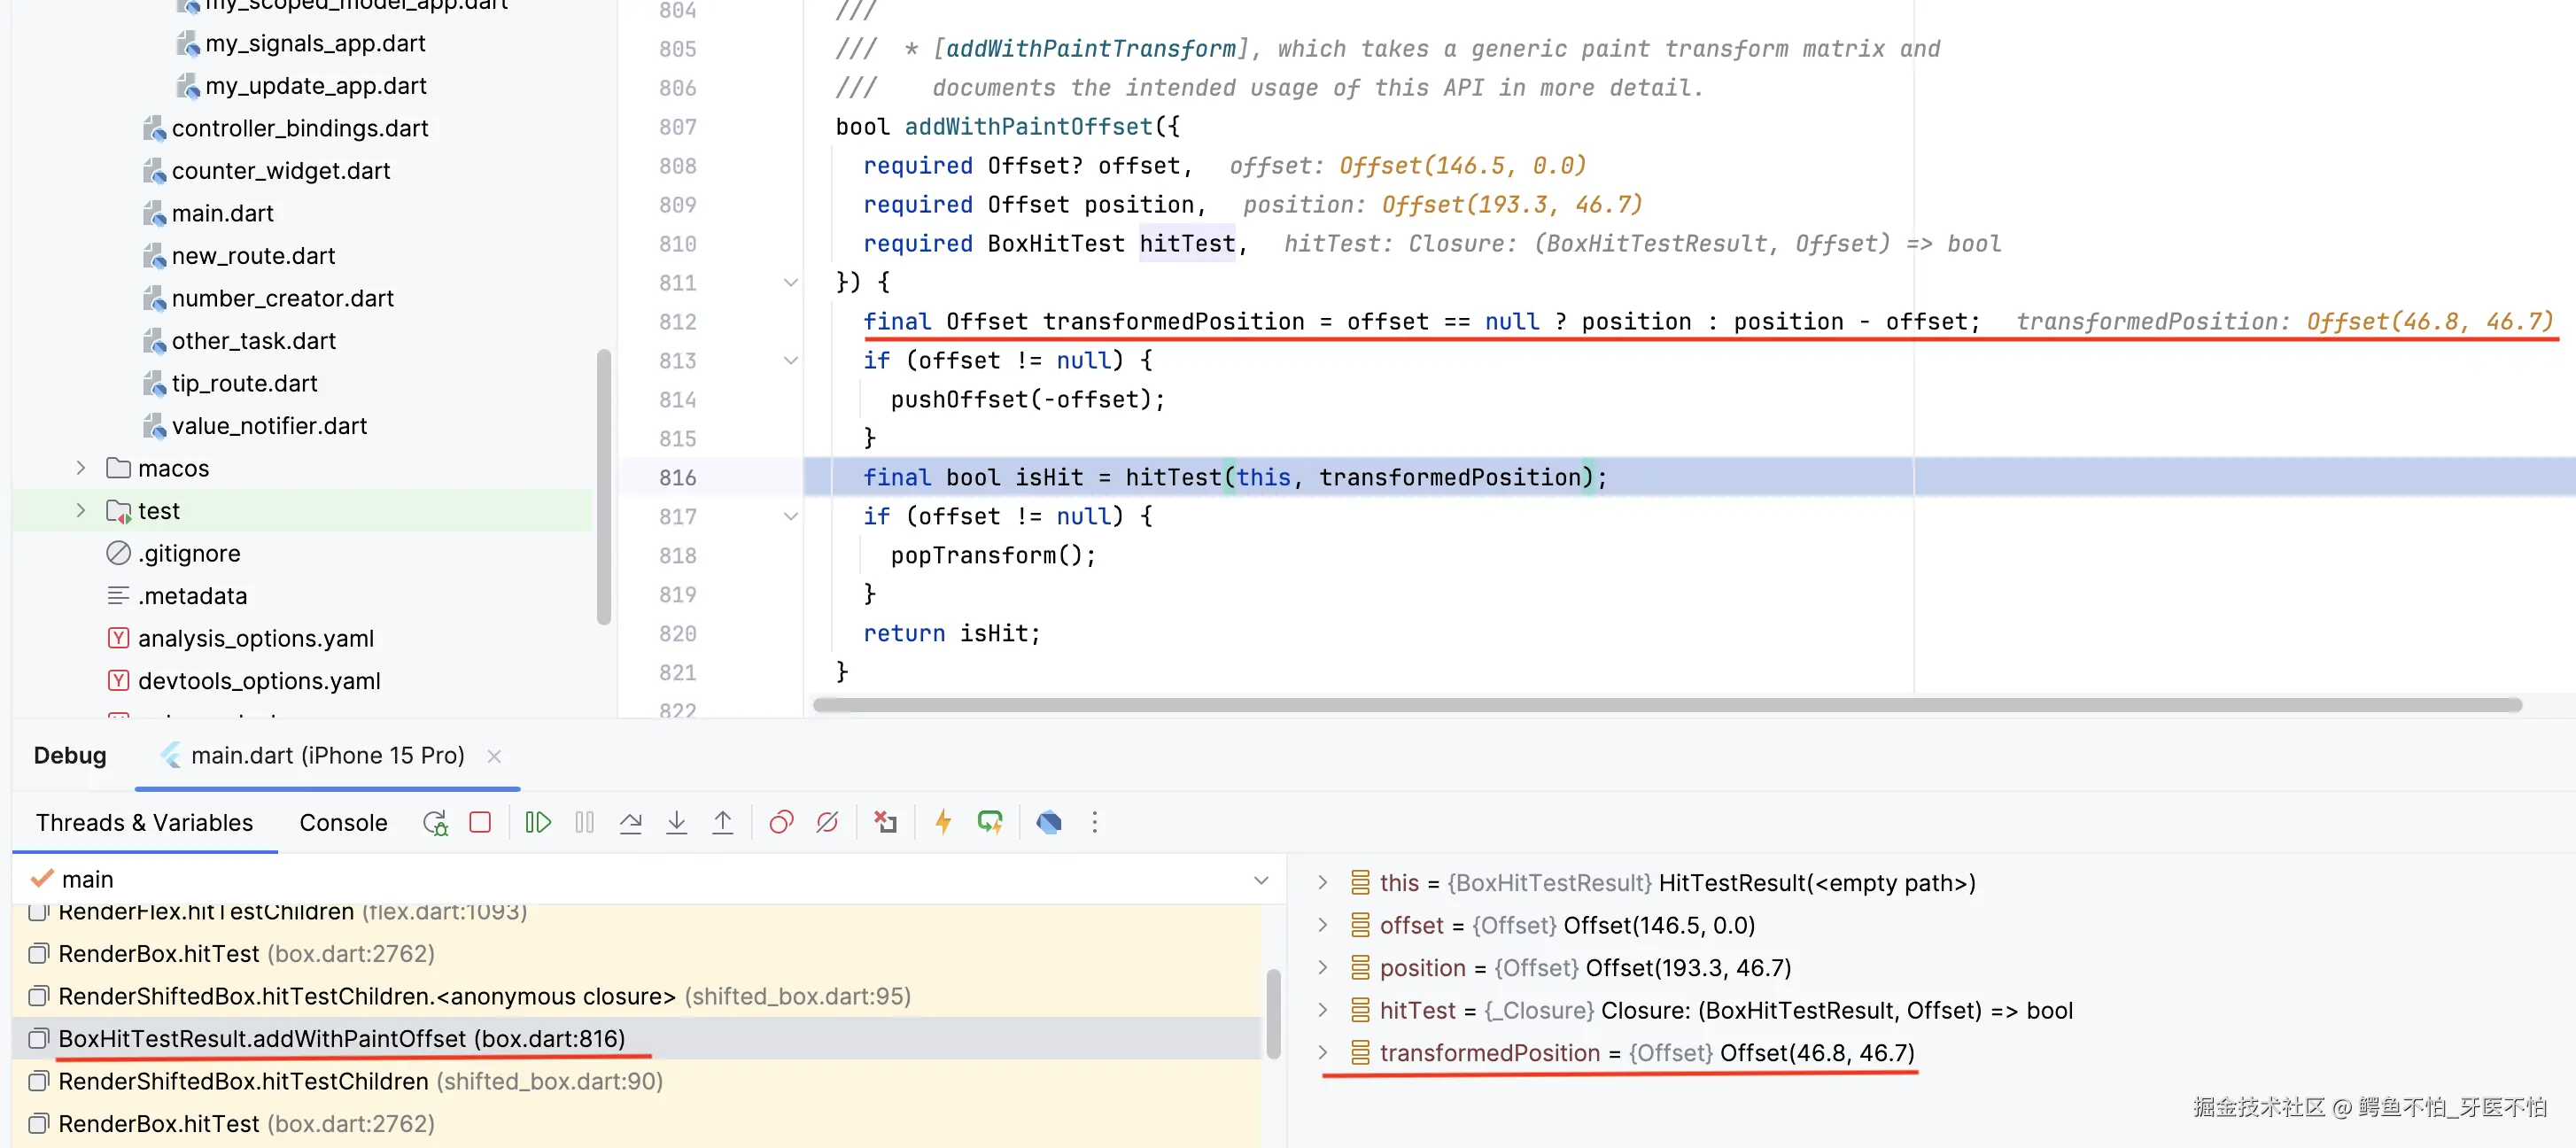Select Threads & Variables tab
The height and width of the screenshot is (1148, 2576).
(144, 822)
